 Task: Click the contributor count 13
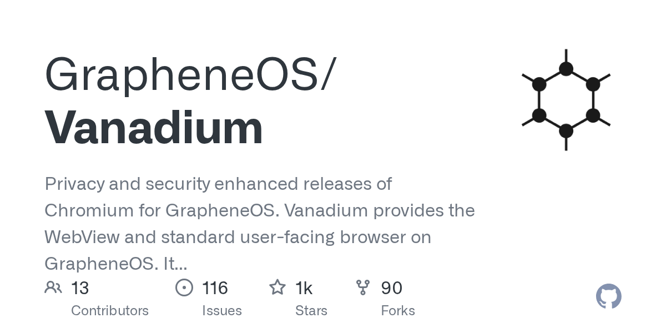(80, 288)
